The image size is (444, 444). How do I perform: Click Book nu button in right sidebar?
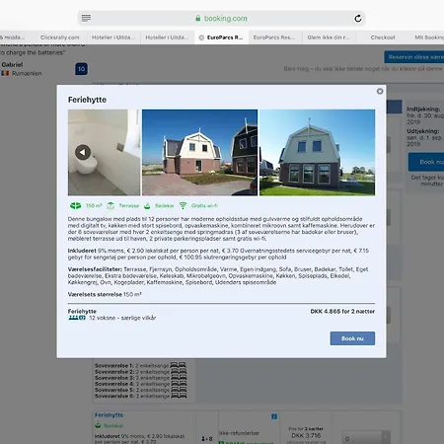[426, 162]
